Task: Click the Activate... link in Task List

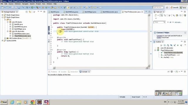Action: (178, 22)
